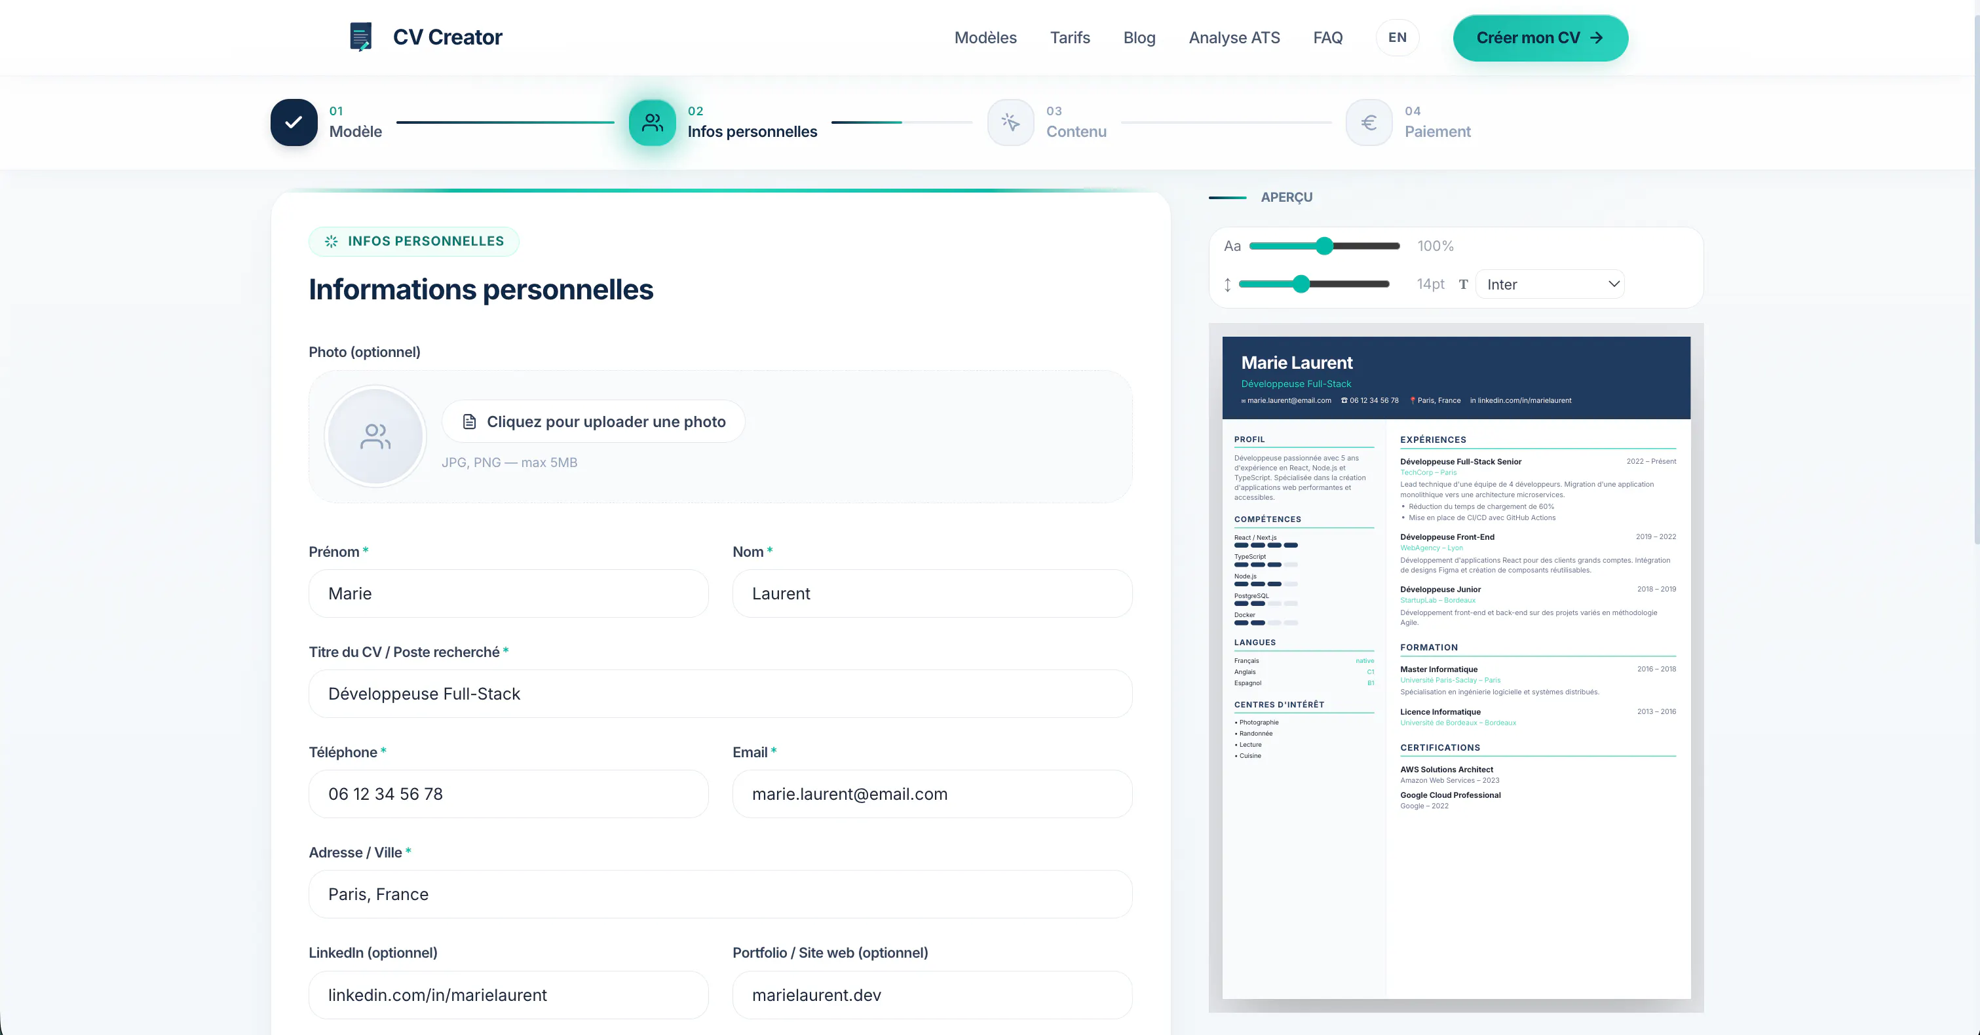Screen dimensions: 1980x1035
Task: Open the Modèles menu item
Action: click(985, 37)
